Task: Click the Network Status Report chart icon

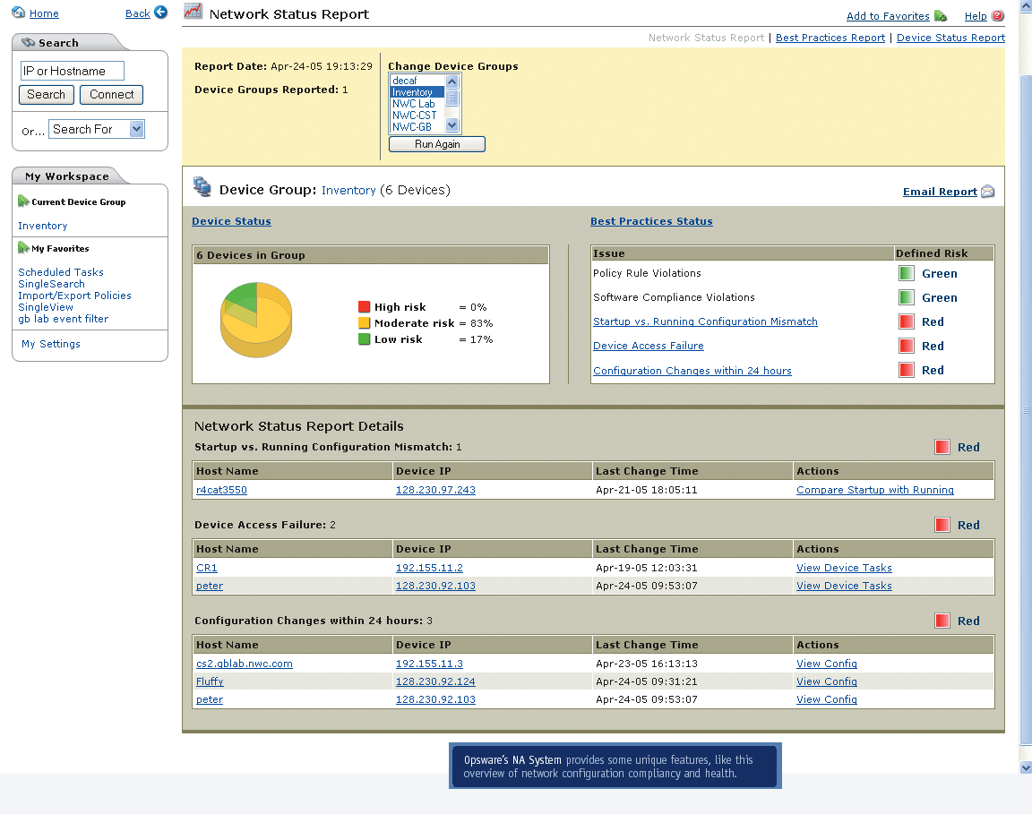Action: click(193, 12)
